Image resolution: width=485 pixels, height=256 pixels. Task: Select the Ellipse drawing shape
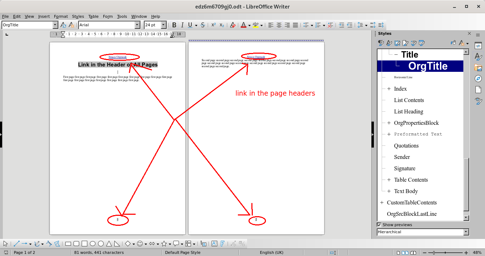[93, 244]
